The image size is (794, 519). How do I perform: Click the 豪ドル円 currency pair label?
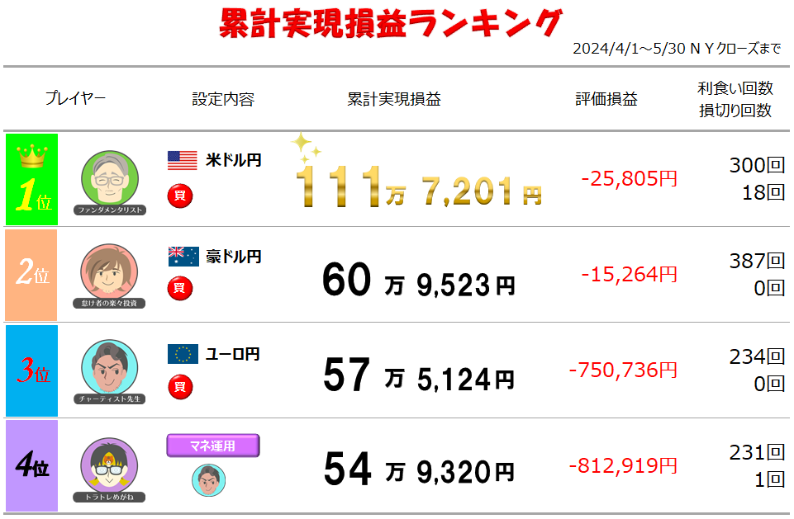(x=234, y=257)
